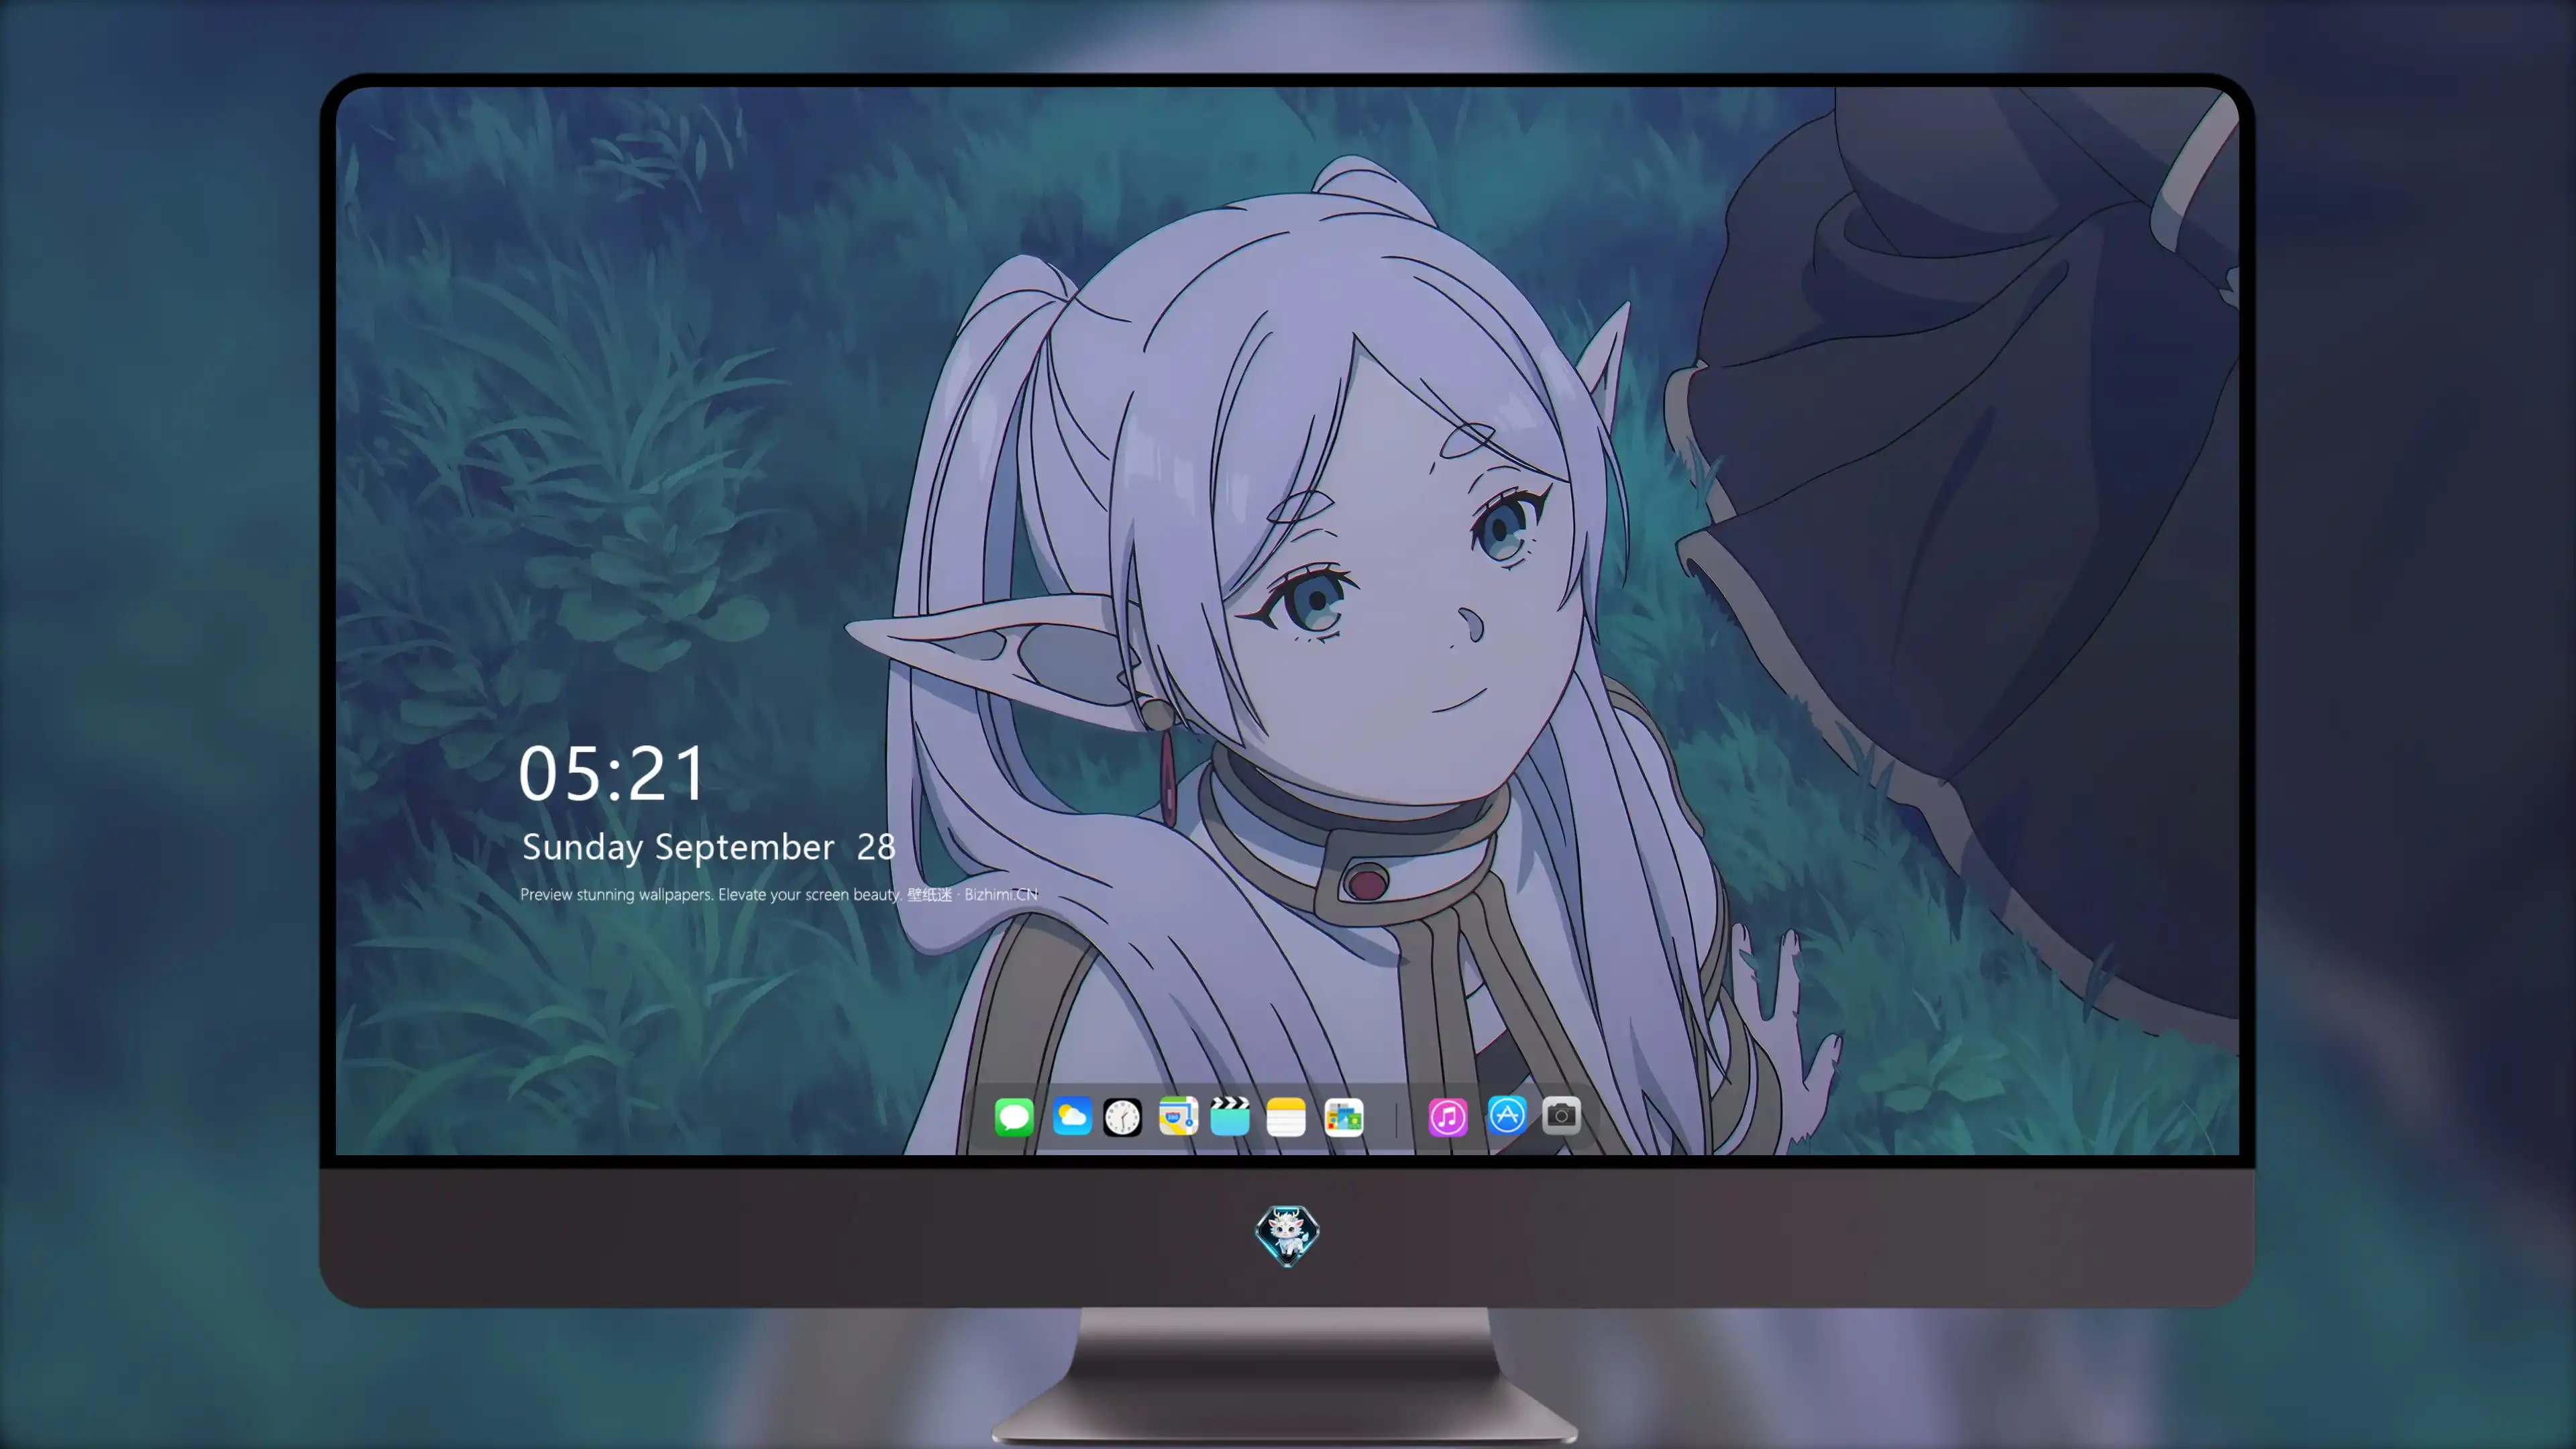The width and height of the screenshot is (2576, 1449).
Task: Launch the pink iTunes music app
Action: click(x=1448, y=1117)
